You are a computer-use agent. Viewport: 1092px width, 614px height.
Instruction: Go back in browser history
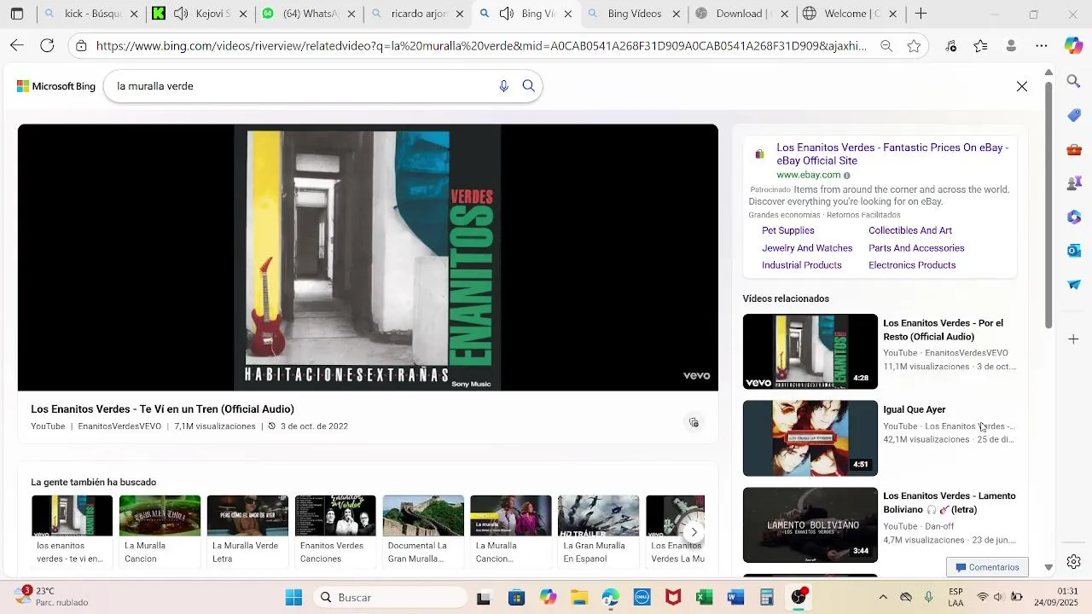tap(17, 46)
